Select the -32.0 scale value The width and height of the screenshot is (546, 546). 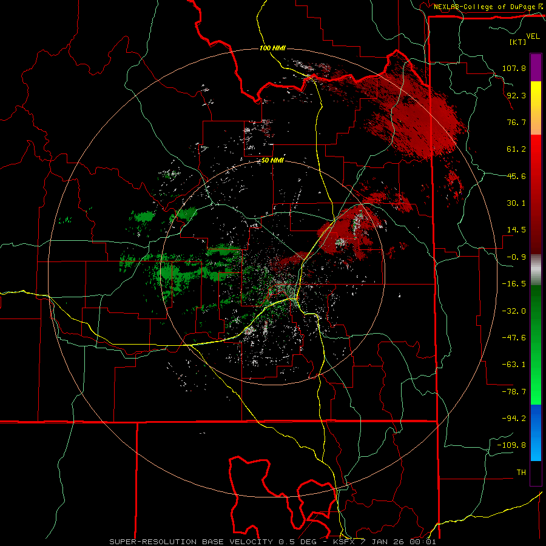514,311
